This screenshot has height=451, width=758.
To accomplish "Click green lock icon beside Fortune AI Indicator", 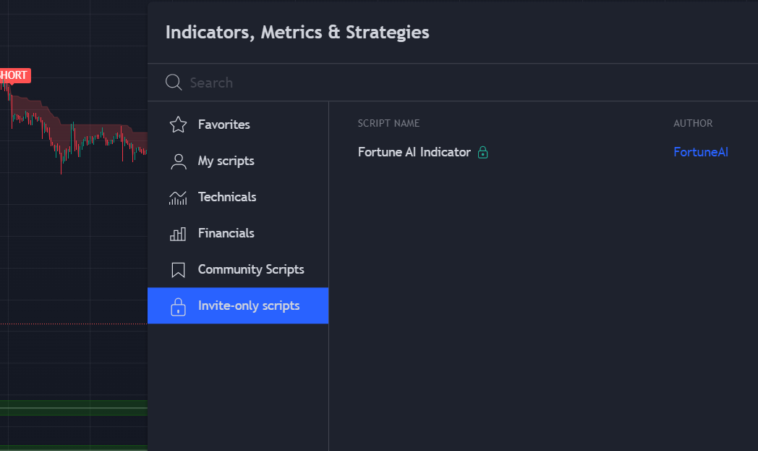I will click(x=482, y=153).
